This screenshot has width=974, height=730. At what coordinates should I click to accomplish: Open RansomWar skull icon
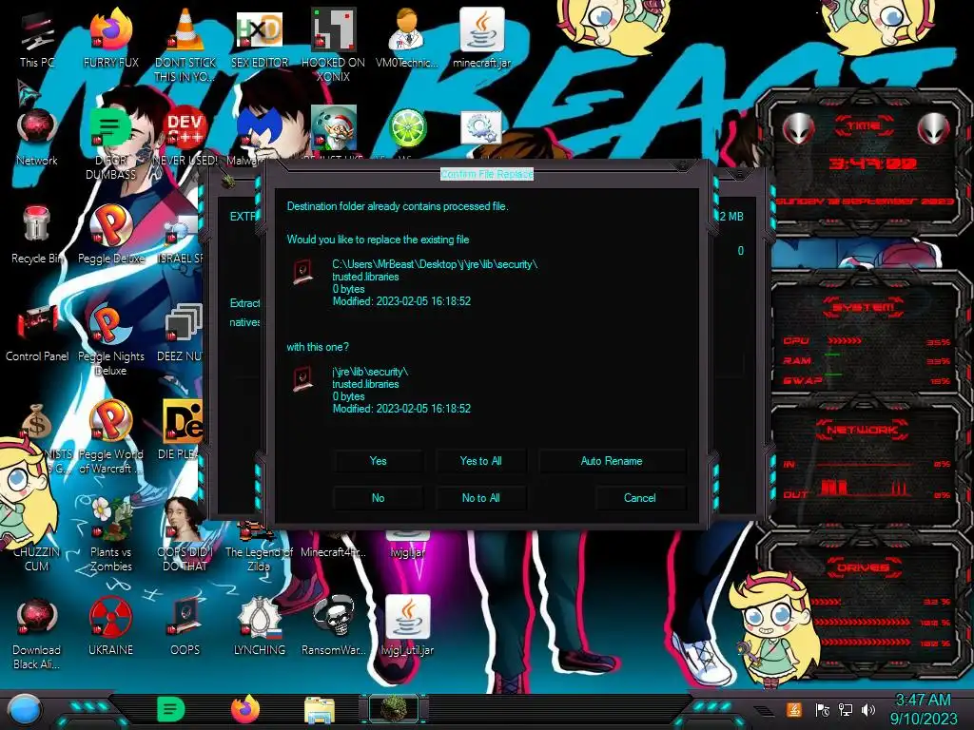pyautogui.click(x=333, y=625)
